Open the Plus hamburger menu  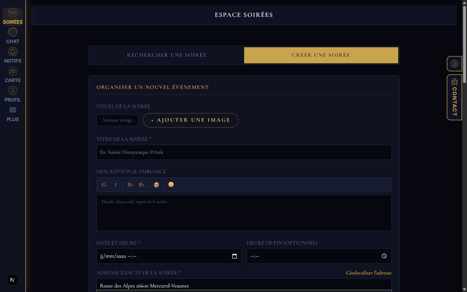[13, 114]
